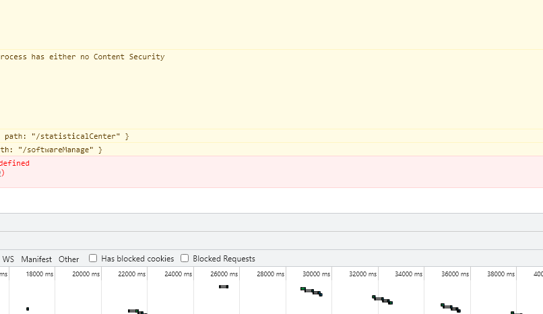543x314 pixels.
Task: Filter network requests by WS type
Action: click(x=8, y=259)
